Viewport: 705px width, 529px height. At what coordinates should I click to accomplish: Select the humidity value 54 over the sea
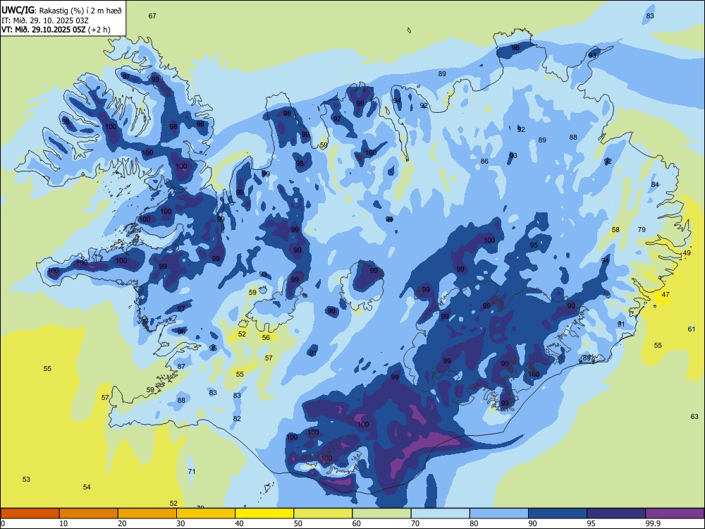pyautogui.click(x=87, y=487)
